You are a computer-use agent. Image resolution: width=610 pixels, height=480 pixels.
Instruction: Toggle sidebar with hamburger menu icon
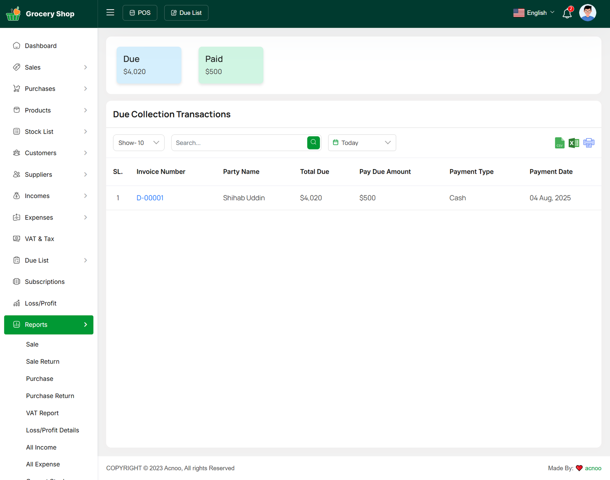(x=110, y=13)
